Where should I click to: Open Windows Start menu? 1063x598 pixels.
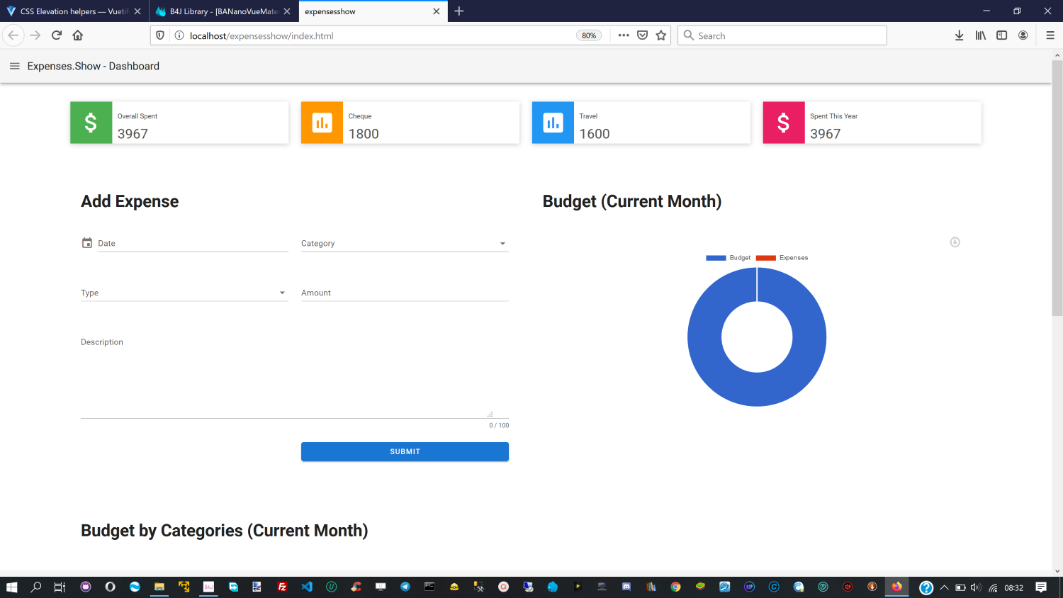tap(11, 587)
